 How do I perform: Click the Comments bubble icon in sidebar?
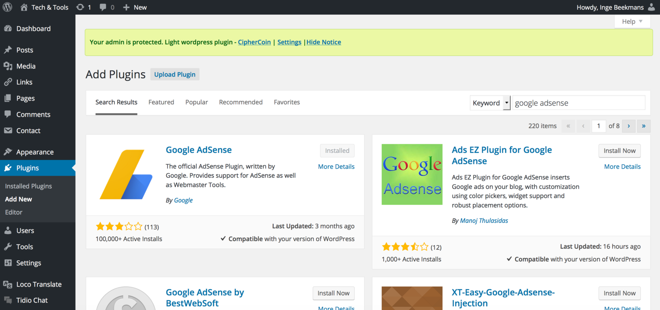pyautogui.click(x=8, y=114)
